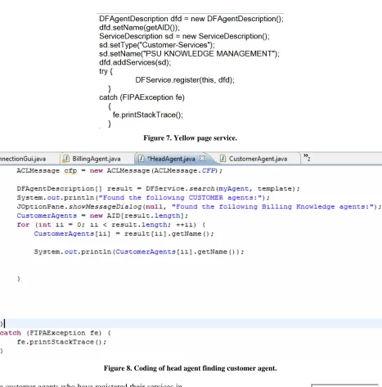Click the Figure 8 head agent caption
Image resolution: width=382 pixels, height=387 pixels.
[191, 368]
